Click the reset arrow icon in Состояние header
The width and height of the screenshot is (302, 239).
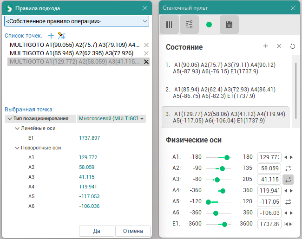[x=292, y=46]
